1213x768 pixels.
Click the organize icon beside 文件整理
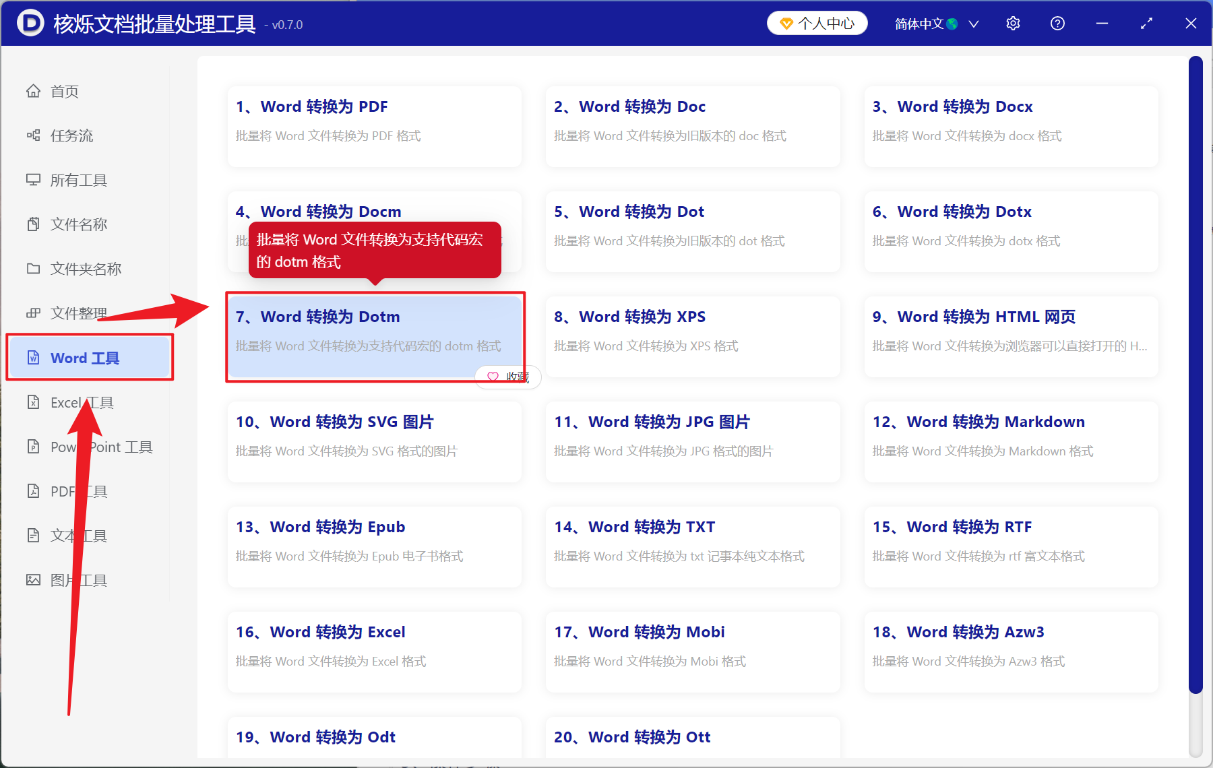pos(33,313)
